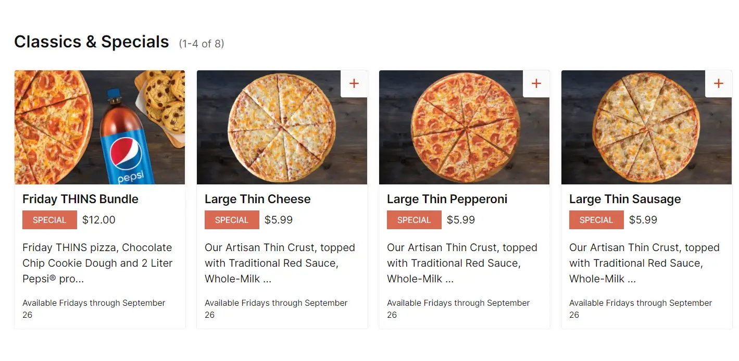739x361 pixels.
Task: Click the Friday THINS Bundle photo
Action: point(100,127)
